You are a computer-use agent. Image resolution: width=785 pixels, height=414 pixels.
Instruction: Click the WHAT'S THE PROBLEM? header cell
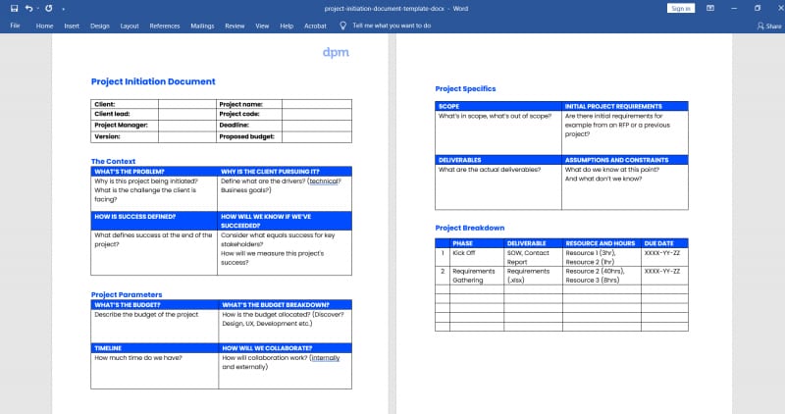coord(154,172)
